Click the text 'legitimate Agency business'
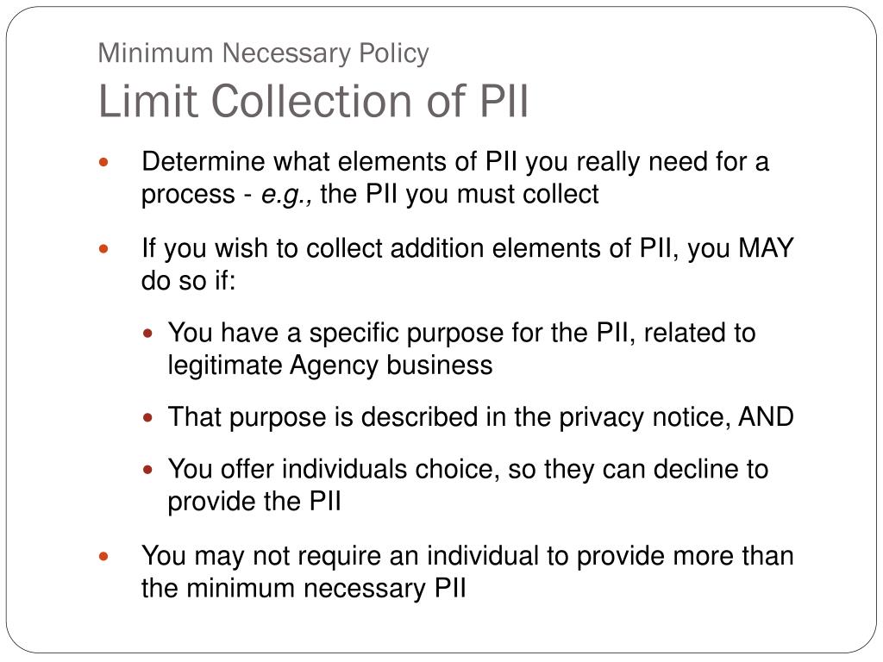Screen dimensions: 883x662 click(330, 365)
